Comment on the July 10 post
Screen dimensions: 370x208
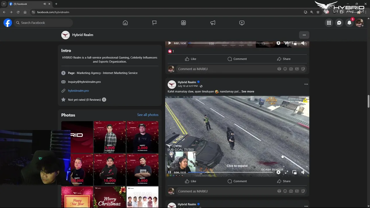coord(237,181)
